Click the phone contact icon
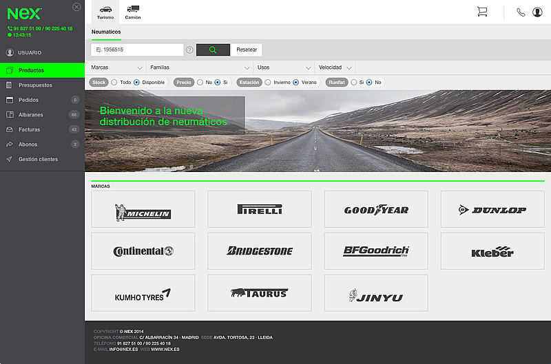Image resolution: width=551 pixels, height=364 pixels. coord(521,12)
